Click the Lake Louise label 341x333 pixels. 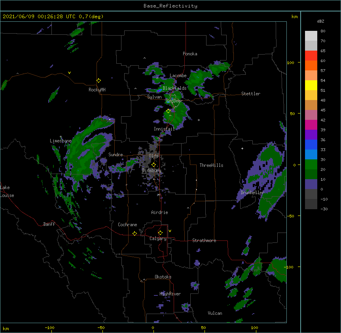7,191
